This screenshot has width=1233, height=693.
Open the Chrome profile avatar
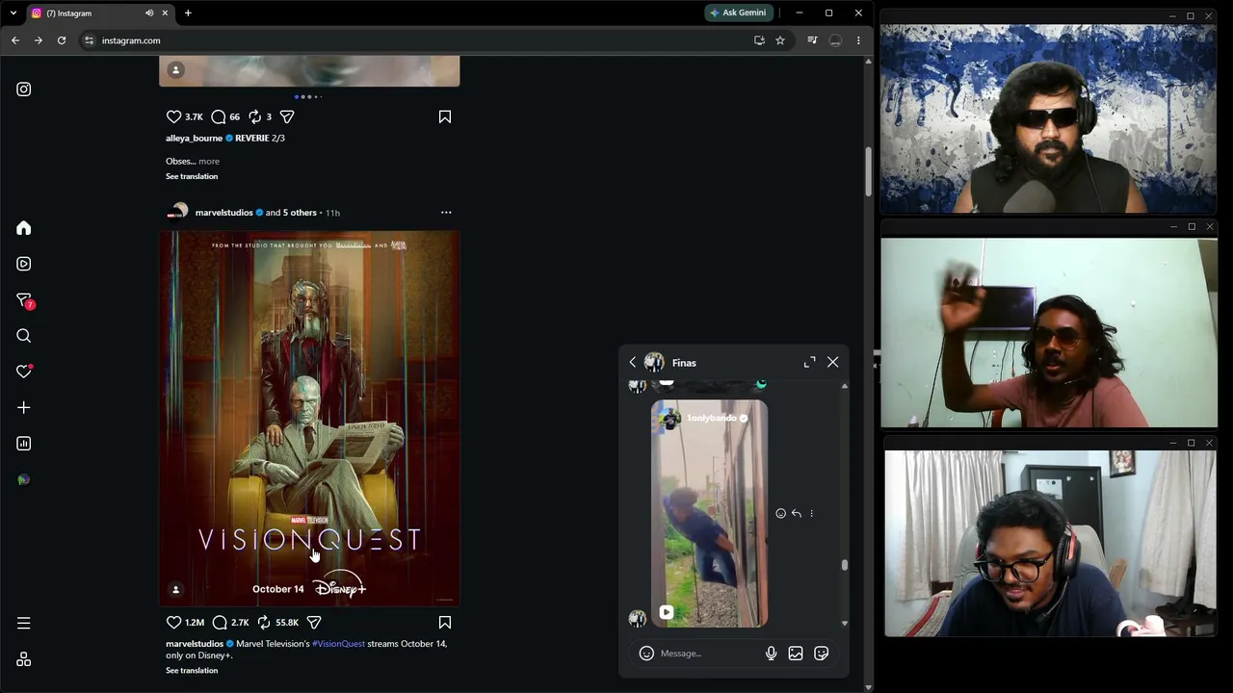tap(835, 40)
